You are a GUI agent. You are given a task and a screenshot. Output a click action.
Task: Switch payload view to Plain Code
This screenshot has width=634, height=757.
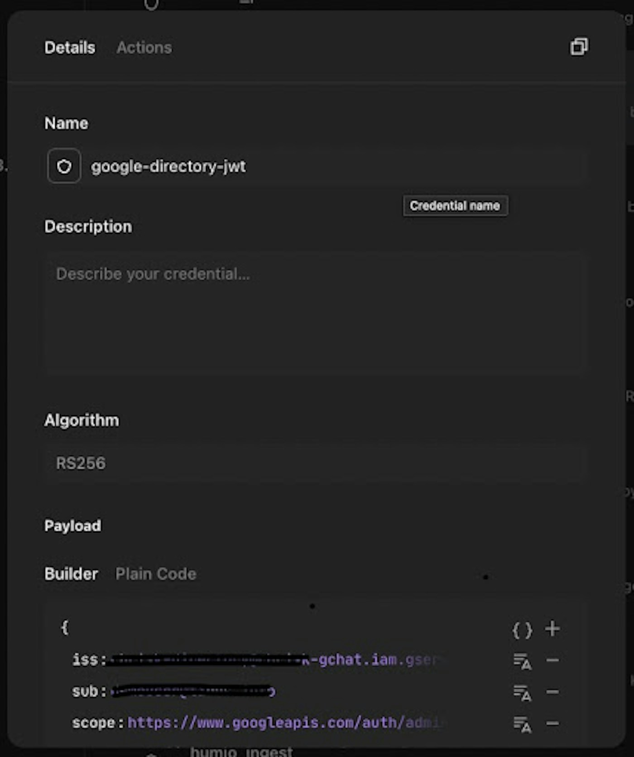(x=156, y=574)
